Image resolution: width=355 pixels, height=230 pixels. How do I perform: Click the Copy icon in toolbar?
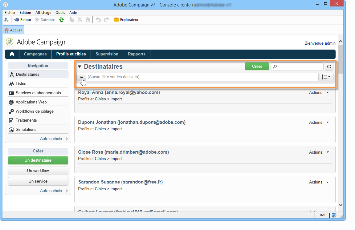(x=72, y=20)
